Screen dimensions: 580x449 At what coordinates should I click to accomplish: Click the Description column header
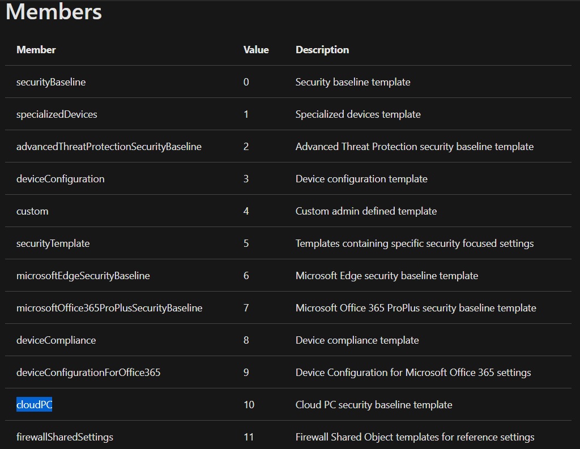[x=322, y=50]
